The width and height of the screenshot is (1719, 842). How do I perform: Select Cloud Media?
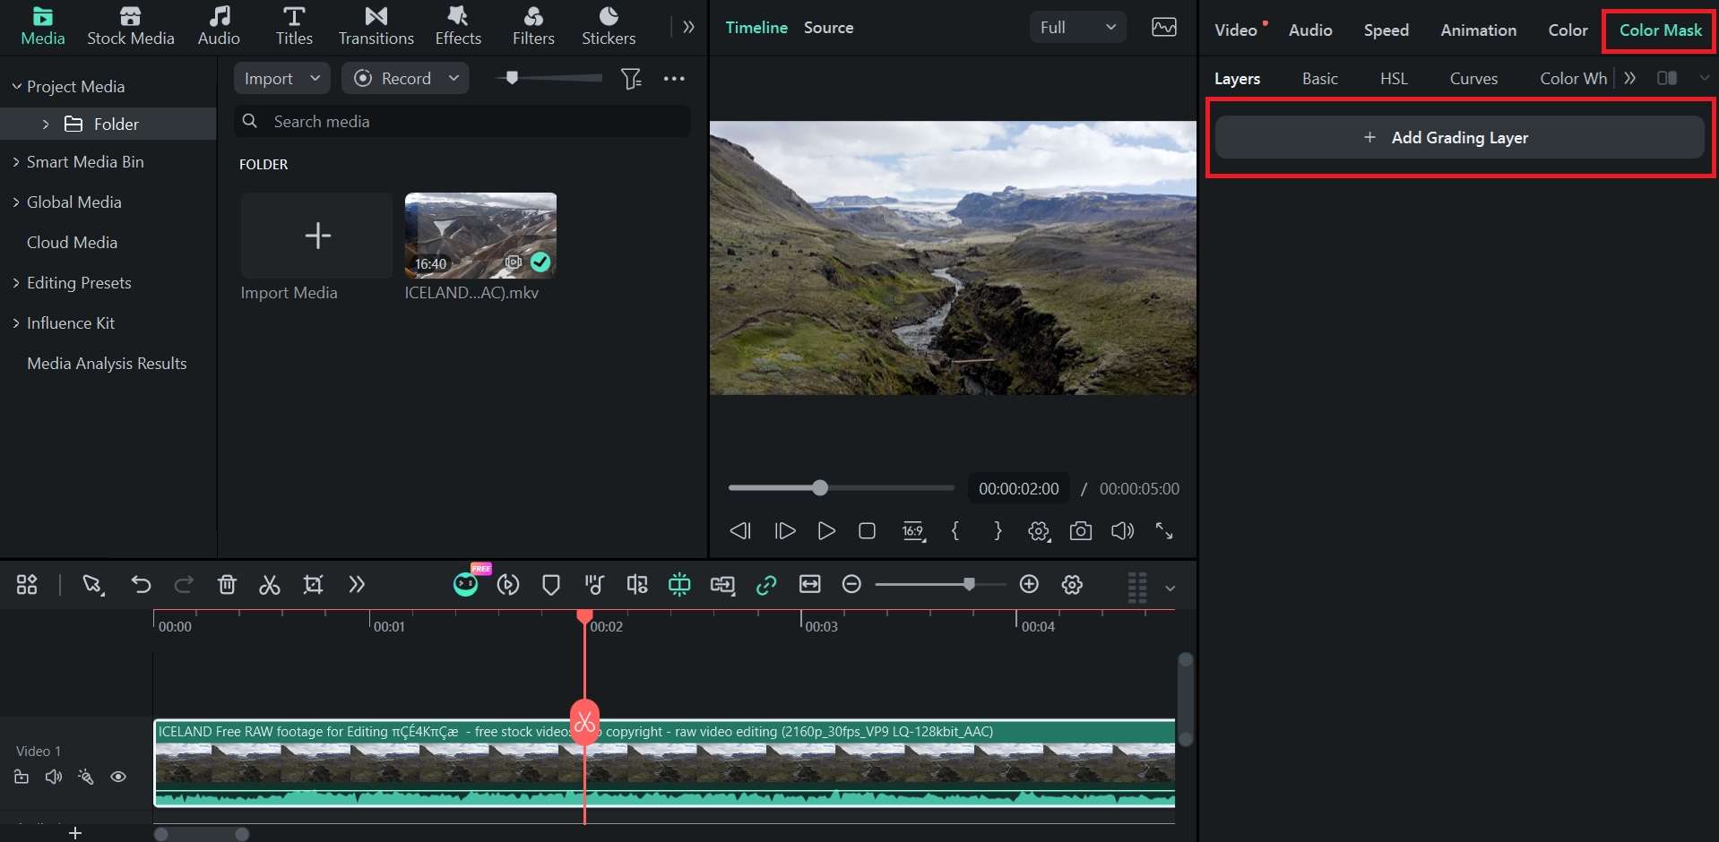tap(72, 243)
